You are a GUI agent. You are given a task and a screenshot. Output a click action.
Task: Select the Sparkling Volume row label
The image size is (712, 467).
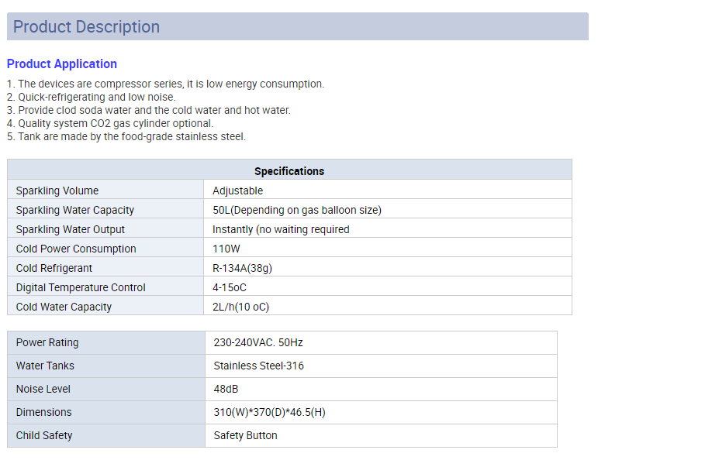57,191
